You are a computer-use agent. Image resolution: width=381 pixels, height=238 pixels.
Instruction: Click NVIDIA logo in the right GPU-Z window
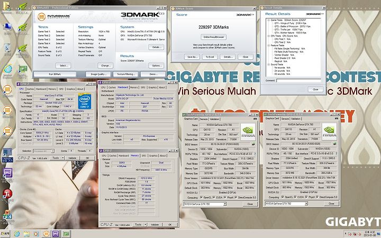329,131
